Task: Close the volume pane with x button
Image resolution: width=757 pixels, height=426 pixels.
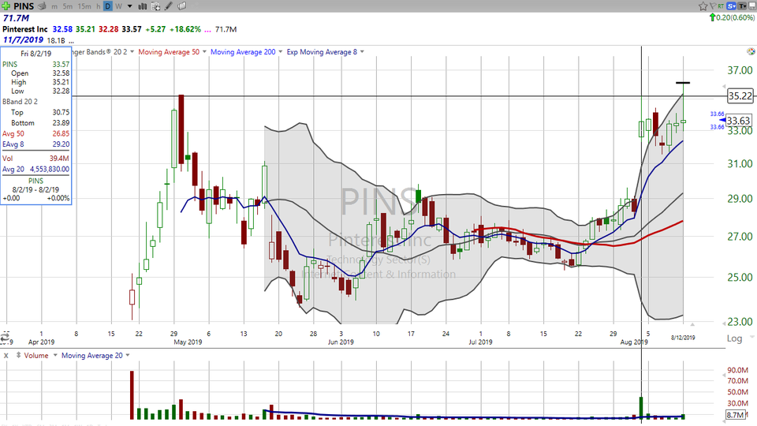Action: pos(6,355)
